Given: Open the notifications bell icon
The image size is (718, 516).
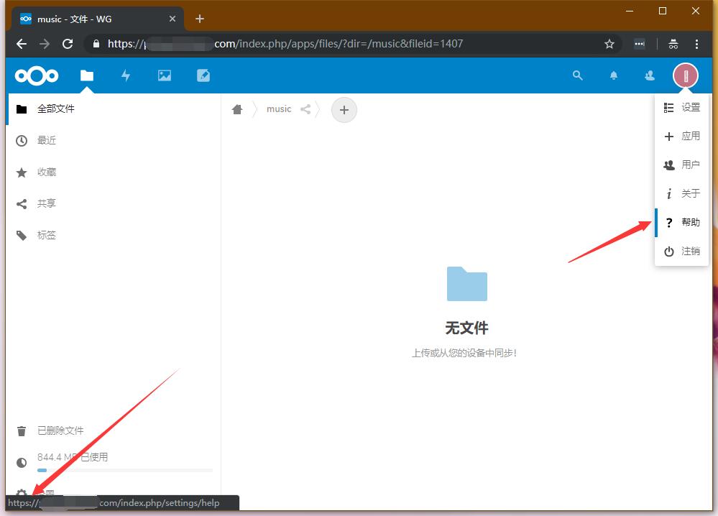Looking at the screenshot, I should pos(614,75).
